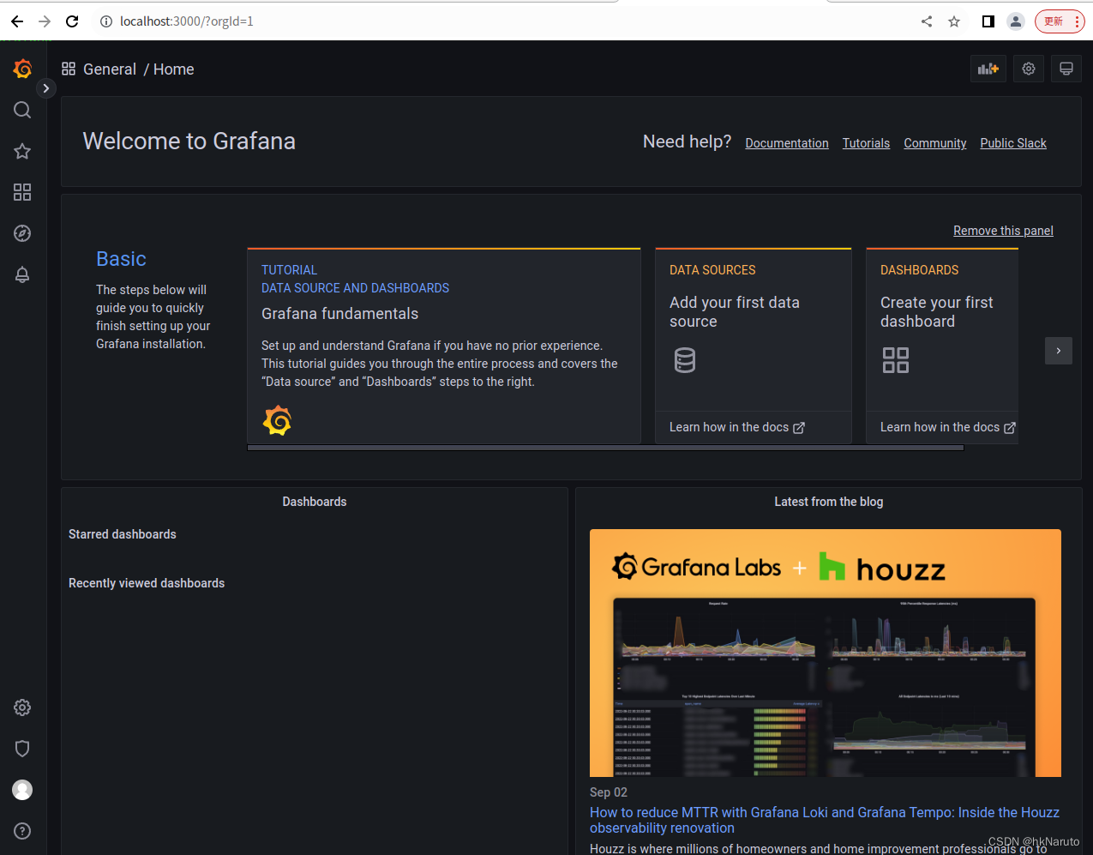Expand the side navigation menu
This screenshot has width=1093, height=855.
(x=46, y=88)
